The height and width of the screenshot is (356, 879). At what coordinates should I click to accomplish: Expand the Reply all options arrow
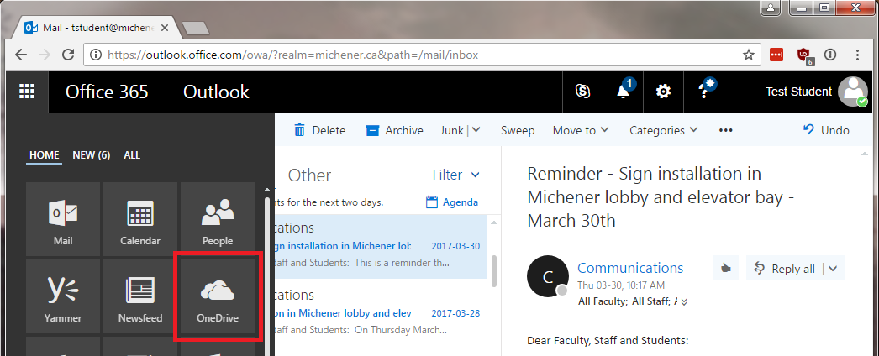click(x=833, y=269)
